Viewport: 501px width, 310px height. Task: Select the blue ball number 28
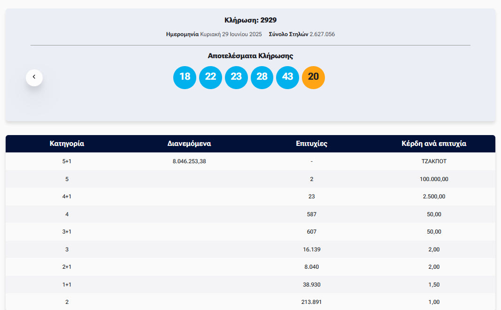tap(262, 77)
